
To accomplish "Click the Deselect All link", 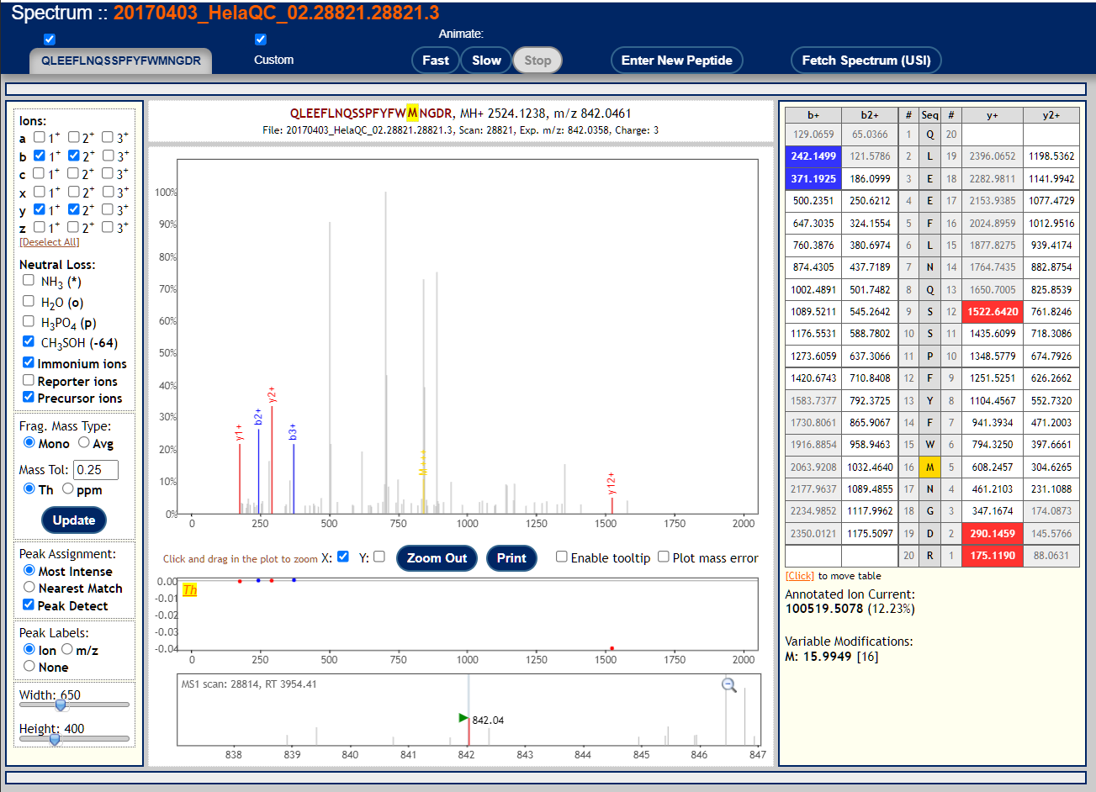I will coord(50,242).
